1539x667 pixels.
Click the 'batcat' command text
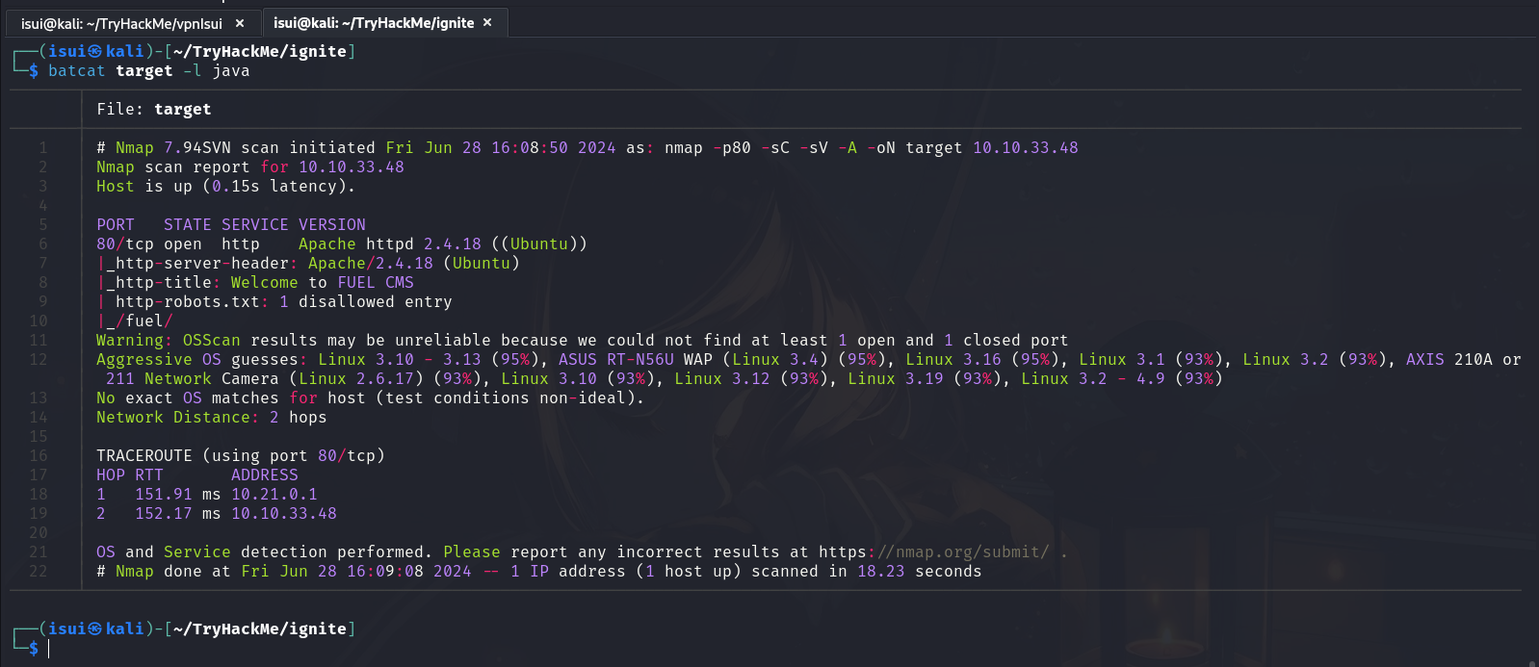click(x=77, y=71)
